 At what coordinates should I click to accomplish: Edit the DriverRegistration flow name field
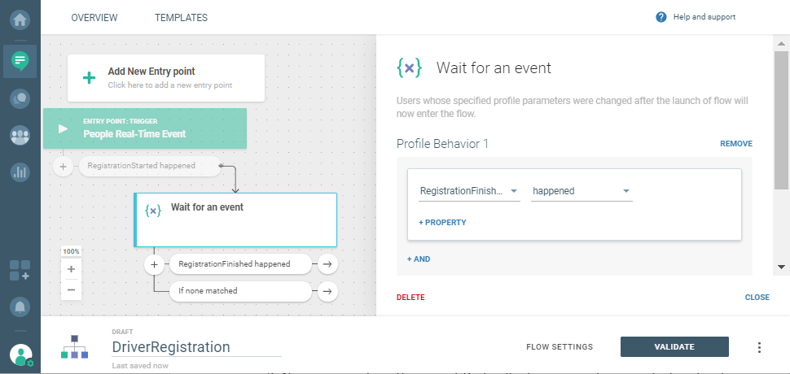(x=195, y=347)
